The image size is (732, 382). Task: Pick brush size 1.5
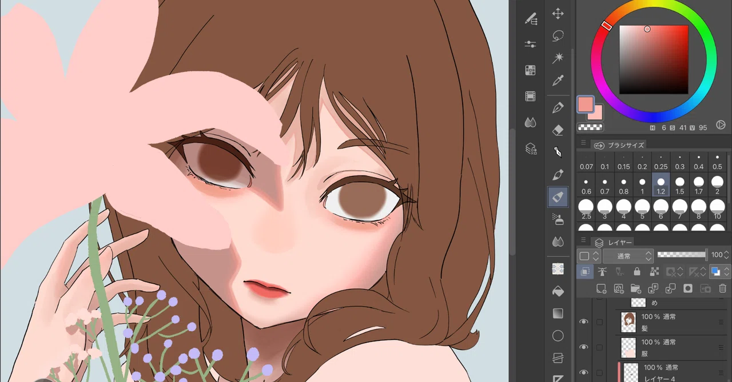point(679,186)
